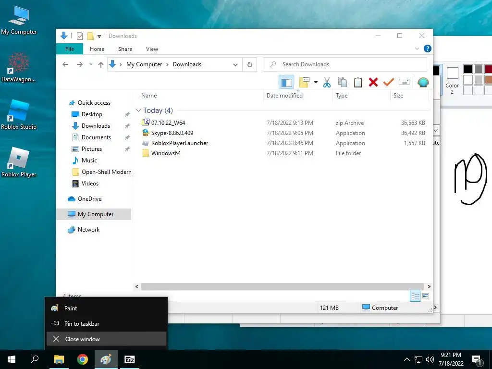Image resolution: width=492 pixels, height=369 pixels.
Task: Click the Paste clipboard icon
Action: pos(357,82)
